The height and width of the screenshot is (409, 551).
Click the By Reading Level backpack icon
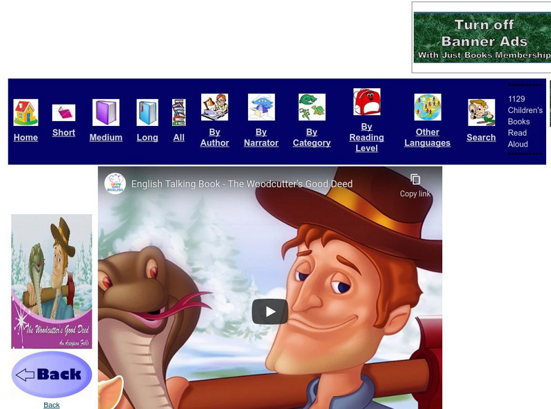coord(367,101)
